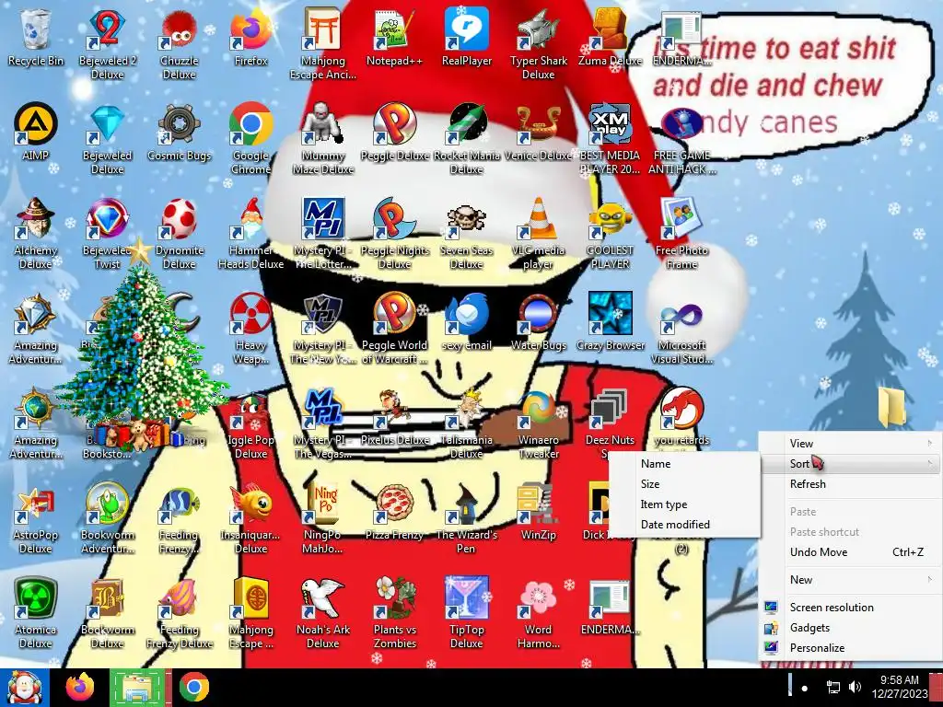Click the Insaniquarium Deluxe shortcut
943x707 pixels.
click(250, 519)
